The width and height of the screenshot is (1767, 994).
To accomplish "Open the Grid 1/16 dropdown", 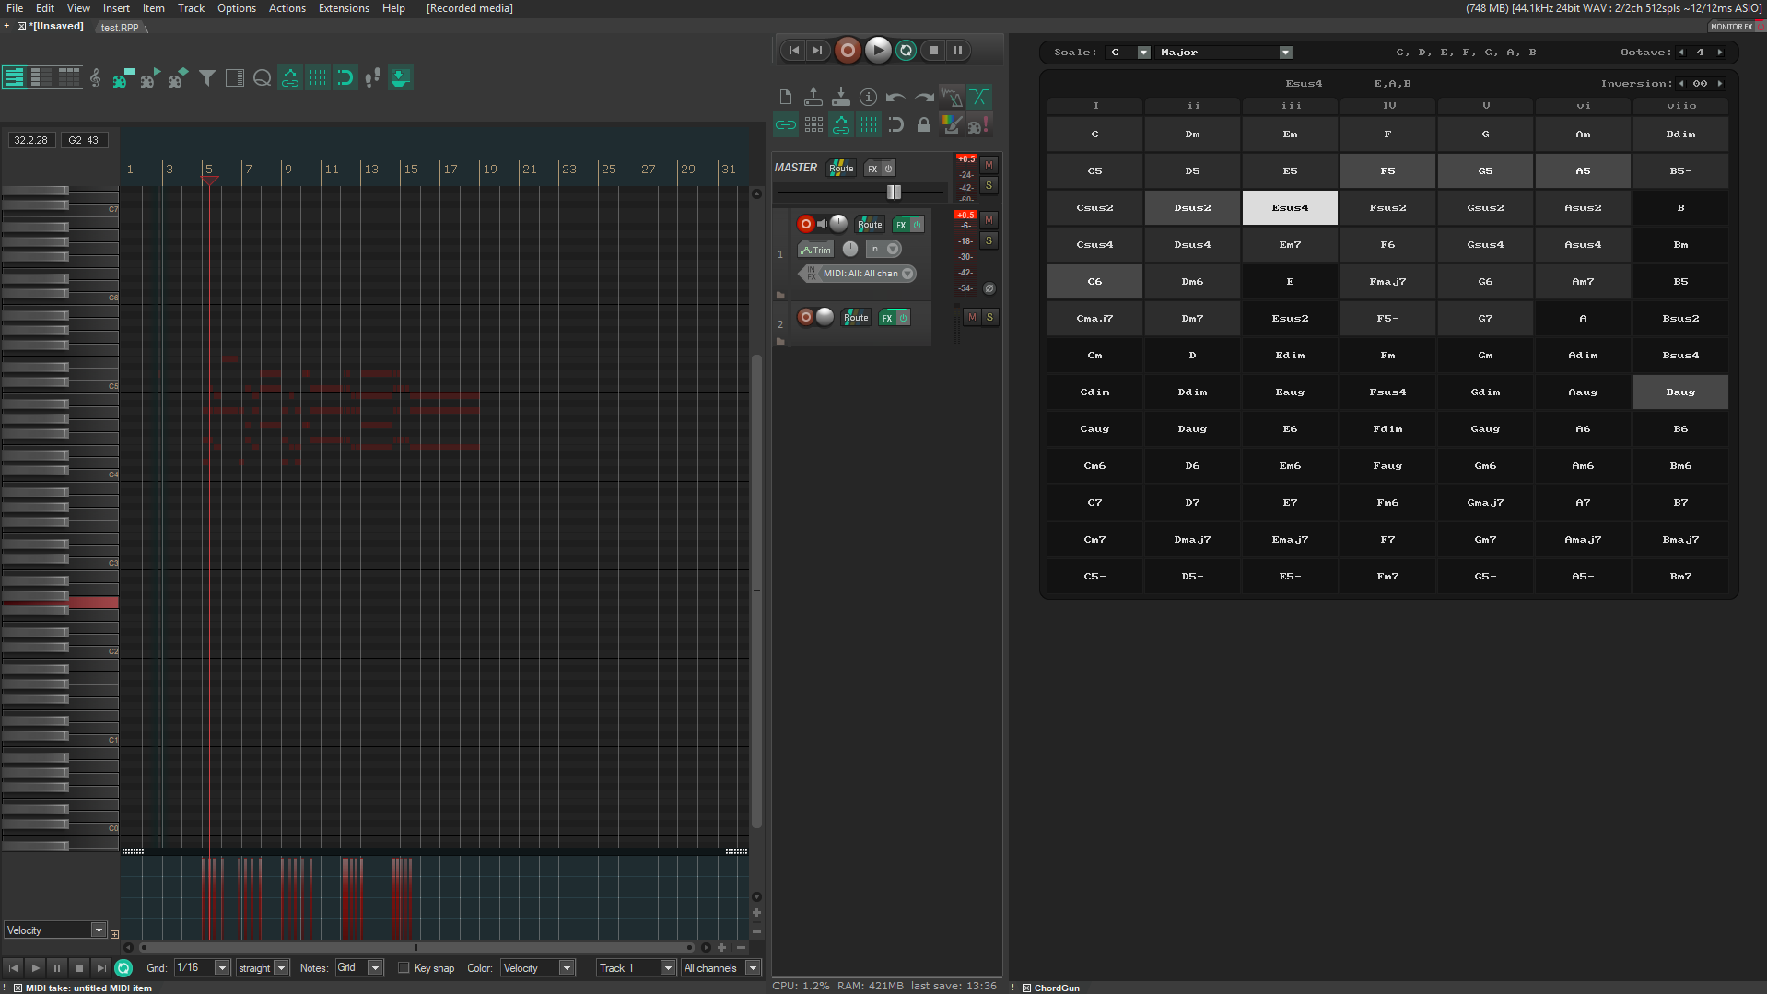I will [202, 967].
